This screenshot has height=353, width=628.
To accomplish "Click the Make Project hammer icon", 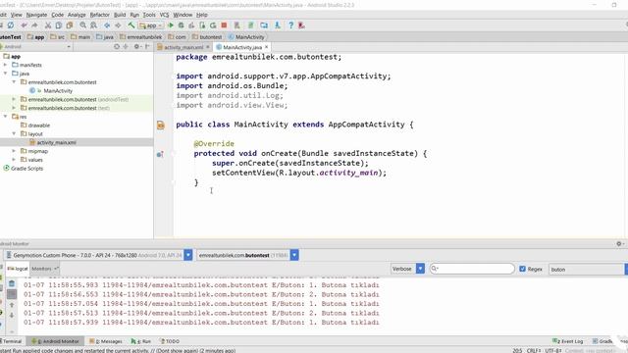I will (x=131, y=25).
